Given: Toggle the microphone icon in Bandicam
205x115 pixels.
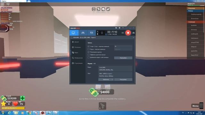Looking at the screenshot, I should tap(97, 34).
